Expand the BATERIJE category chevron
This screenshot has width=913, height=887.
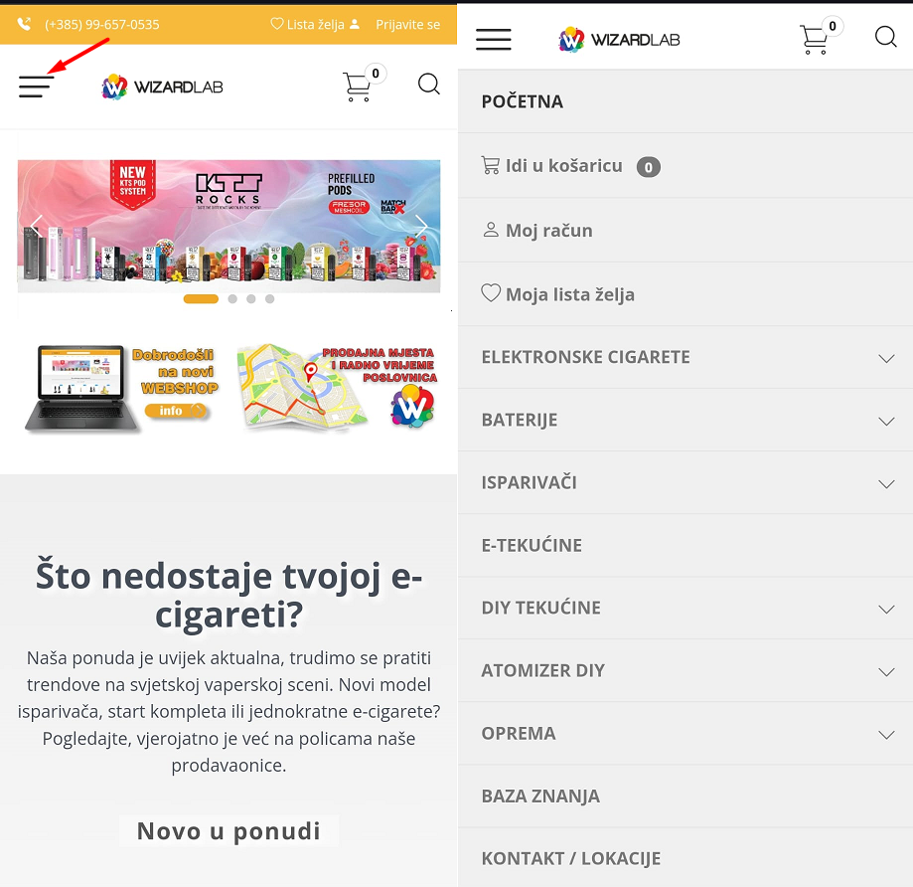[x=886, y=421]
